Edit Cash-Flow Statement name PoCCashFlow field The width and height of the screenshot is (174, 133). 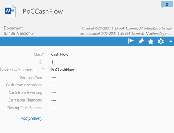pyautogui.click(x=63, y=69)
